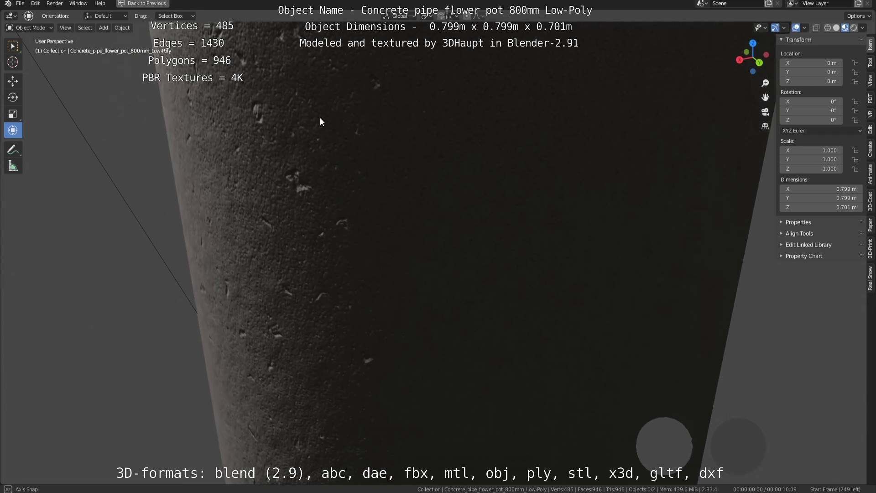Expand the Align Tools panel
Image resolution: width=876 pixels, height=493 pixels.
click(799, 233)
